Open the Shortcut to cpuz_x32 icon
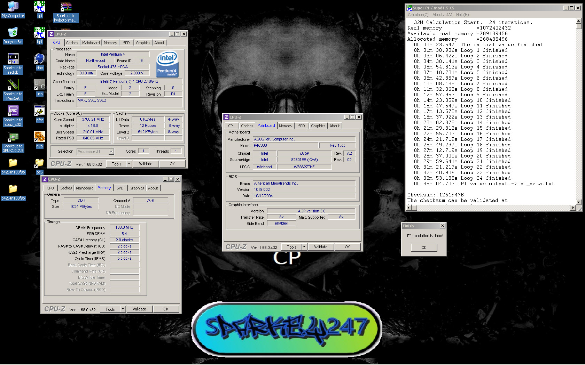 coord(13,116)
